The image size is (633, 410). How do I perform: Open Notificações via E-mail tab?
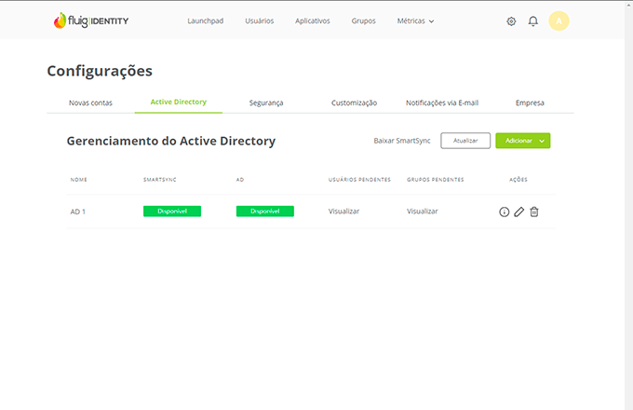tap(442, 103)
